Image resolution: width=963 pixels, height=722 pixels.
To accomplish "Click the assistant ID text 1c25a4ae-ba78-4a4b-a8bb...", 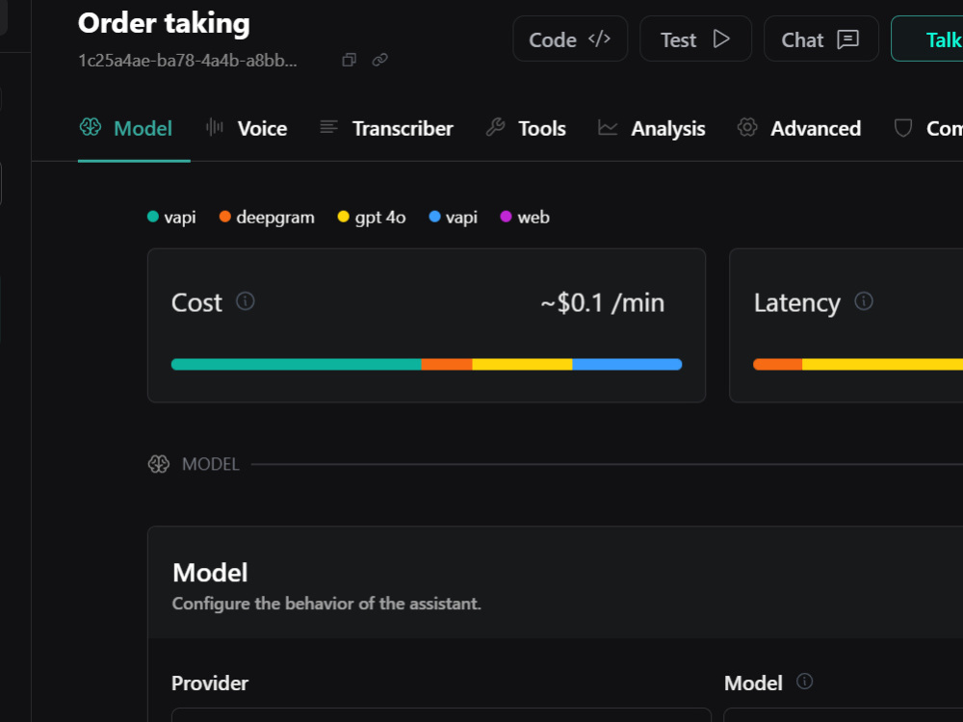I will pos(188,60).
